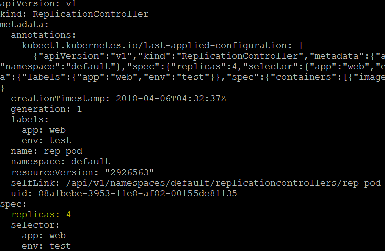Click env: test under metadata labels
The image size is (385, 251).
pyautogui.click(x=46, y=141)
